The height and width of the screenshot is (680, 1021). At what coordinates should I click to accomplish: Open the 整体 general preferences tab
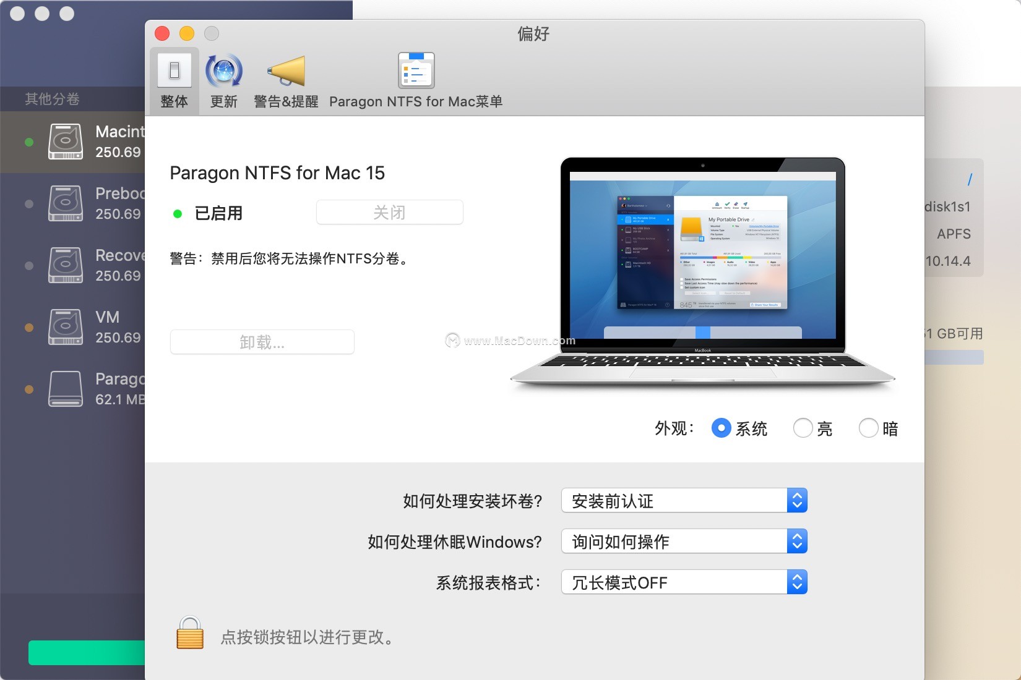pyautogui.click(x=174, y=82)
